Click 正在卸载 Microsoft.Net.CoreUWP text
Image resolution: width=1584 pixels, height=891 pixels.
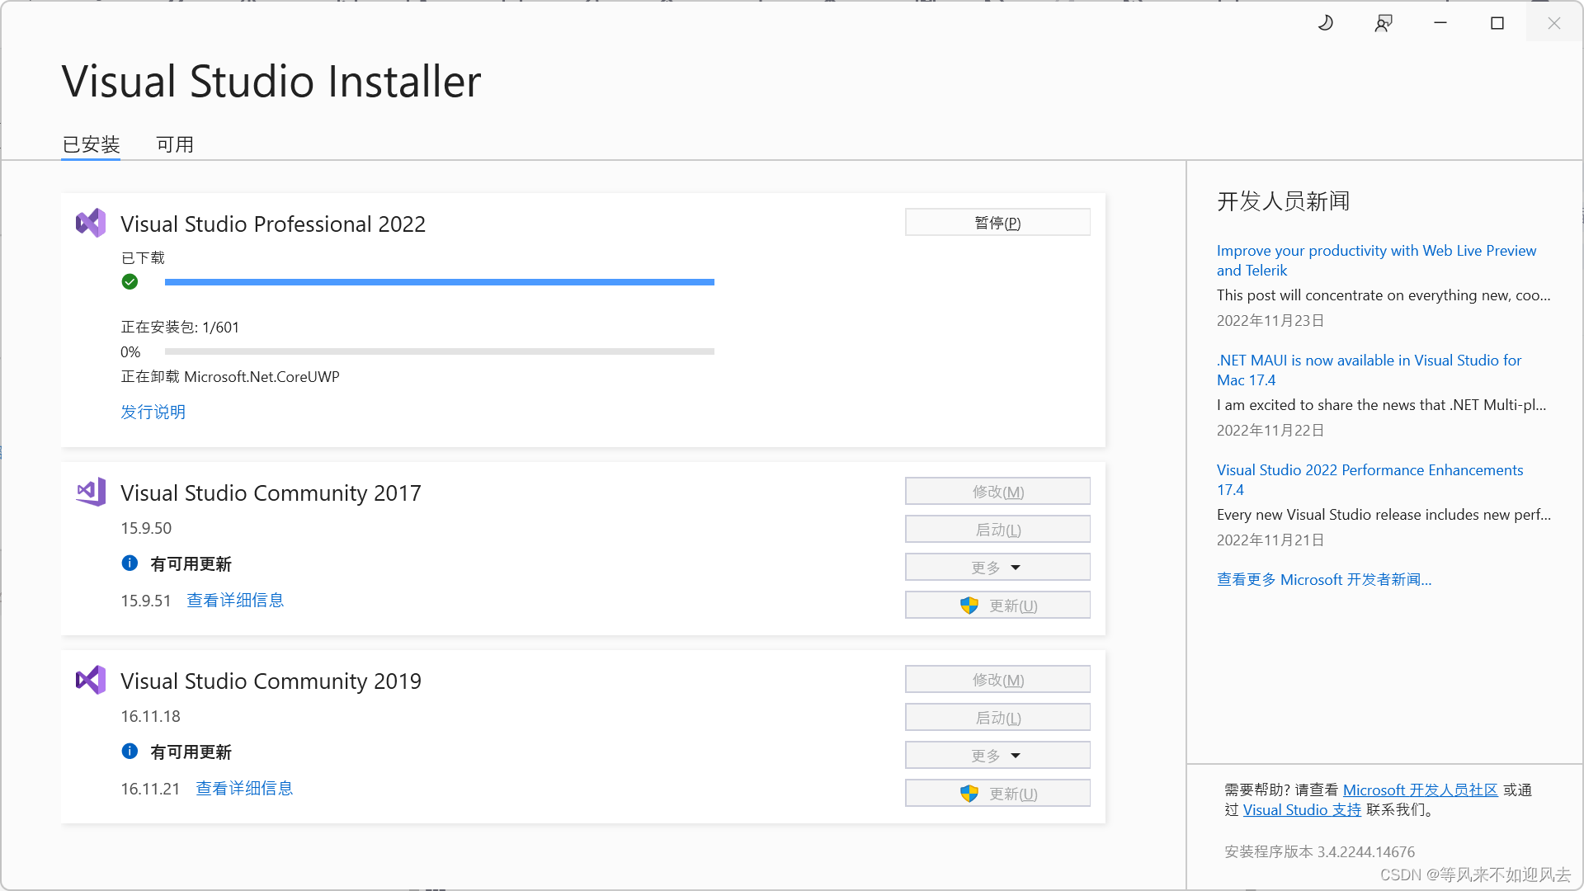[x=230, y=376]
